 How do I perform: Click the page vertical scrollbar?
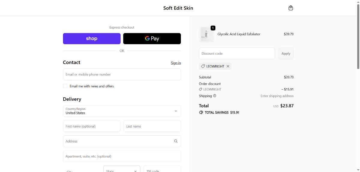[x=358, y=36]
